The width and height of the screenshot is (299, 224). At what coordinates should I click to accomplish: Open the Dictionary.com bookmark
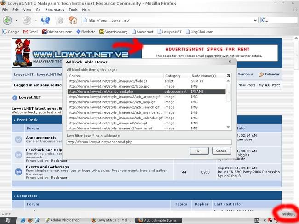(57, 32)
